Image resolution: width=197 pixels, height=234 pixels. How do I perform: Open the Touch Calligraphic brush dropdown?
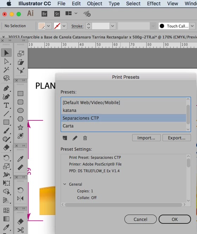point(192,26)
